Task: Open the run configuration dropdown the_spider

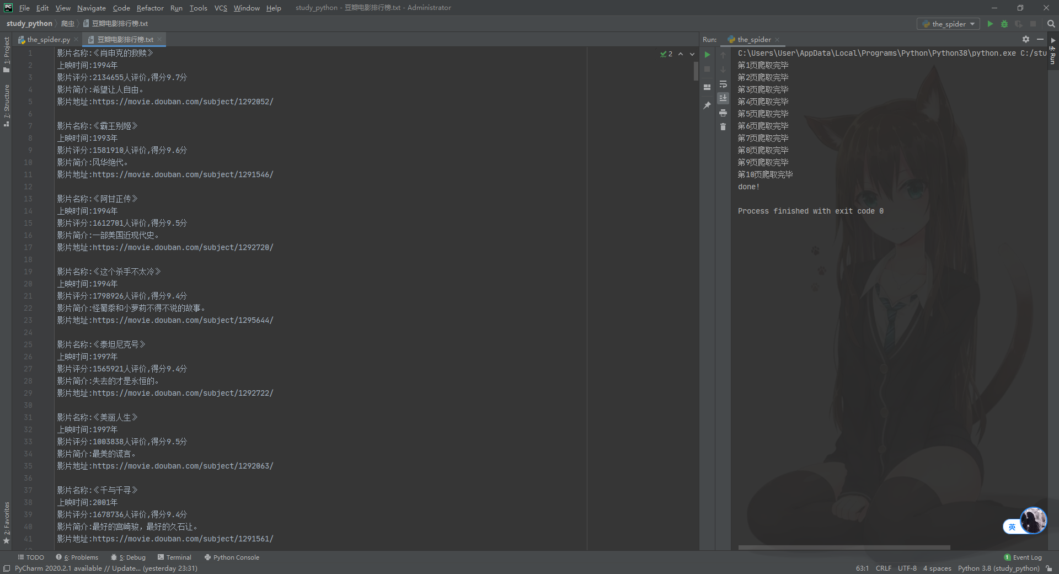Action: tap(949, 24)
